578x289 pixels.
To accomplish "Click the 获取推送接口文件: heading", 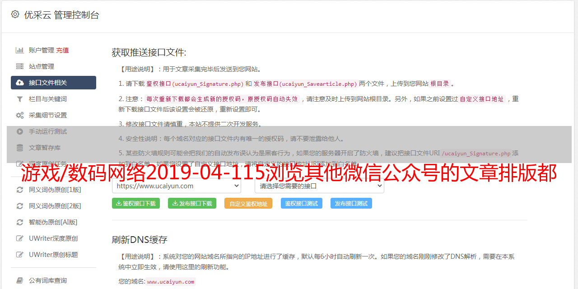I will [x=149, y=52].
